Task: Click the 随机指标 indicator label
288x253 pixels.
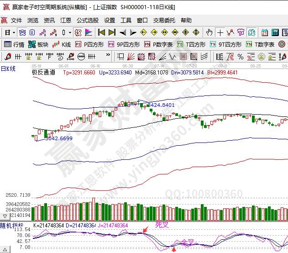Action: (11, 225)
